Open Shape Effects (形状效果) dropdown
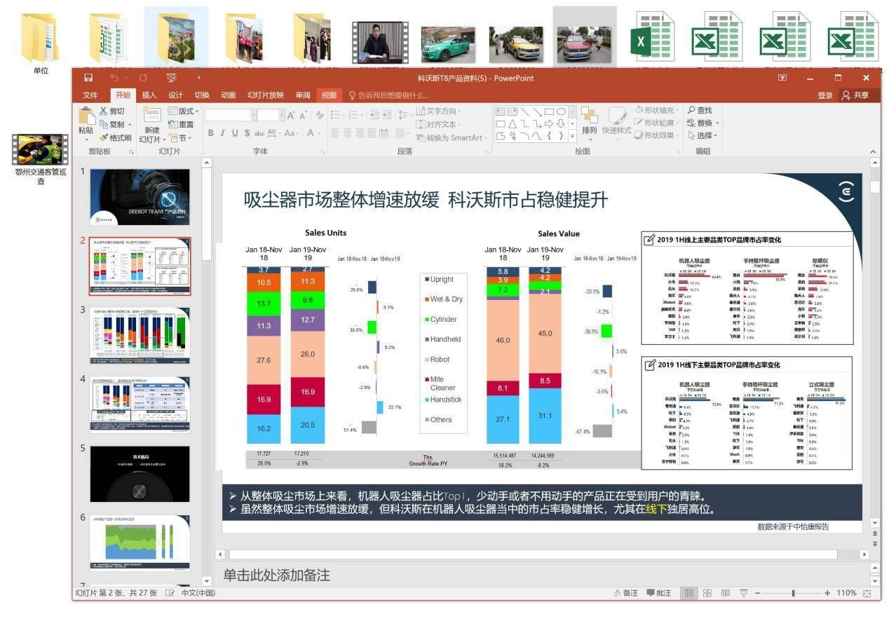 coord(657,135)
